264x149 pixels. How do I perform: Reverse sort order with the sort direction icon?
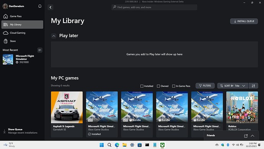[253, 86]
